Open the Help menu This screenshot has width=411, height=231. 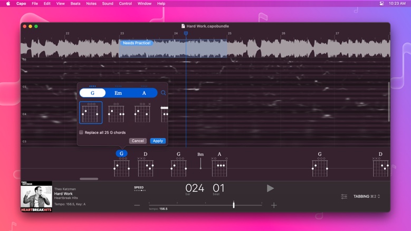[161, 3]
